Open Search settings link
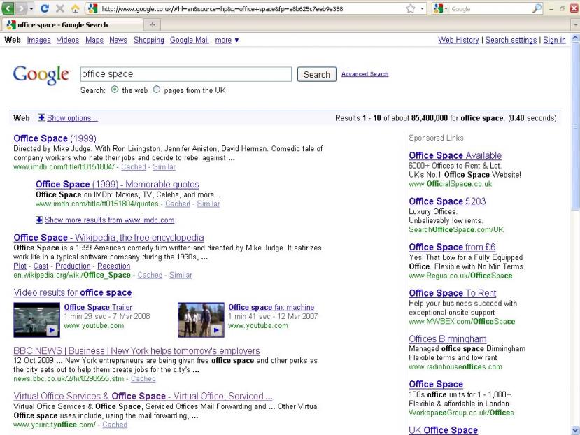 coord(511,40)
